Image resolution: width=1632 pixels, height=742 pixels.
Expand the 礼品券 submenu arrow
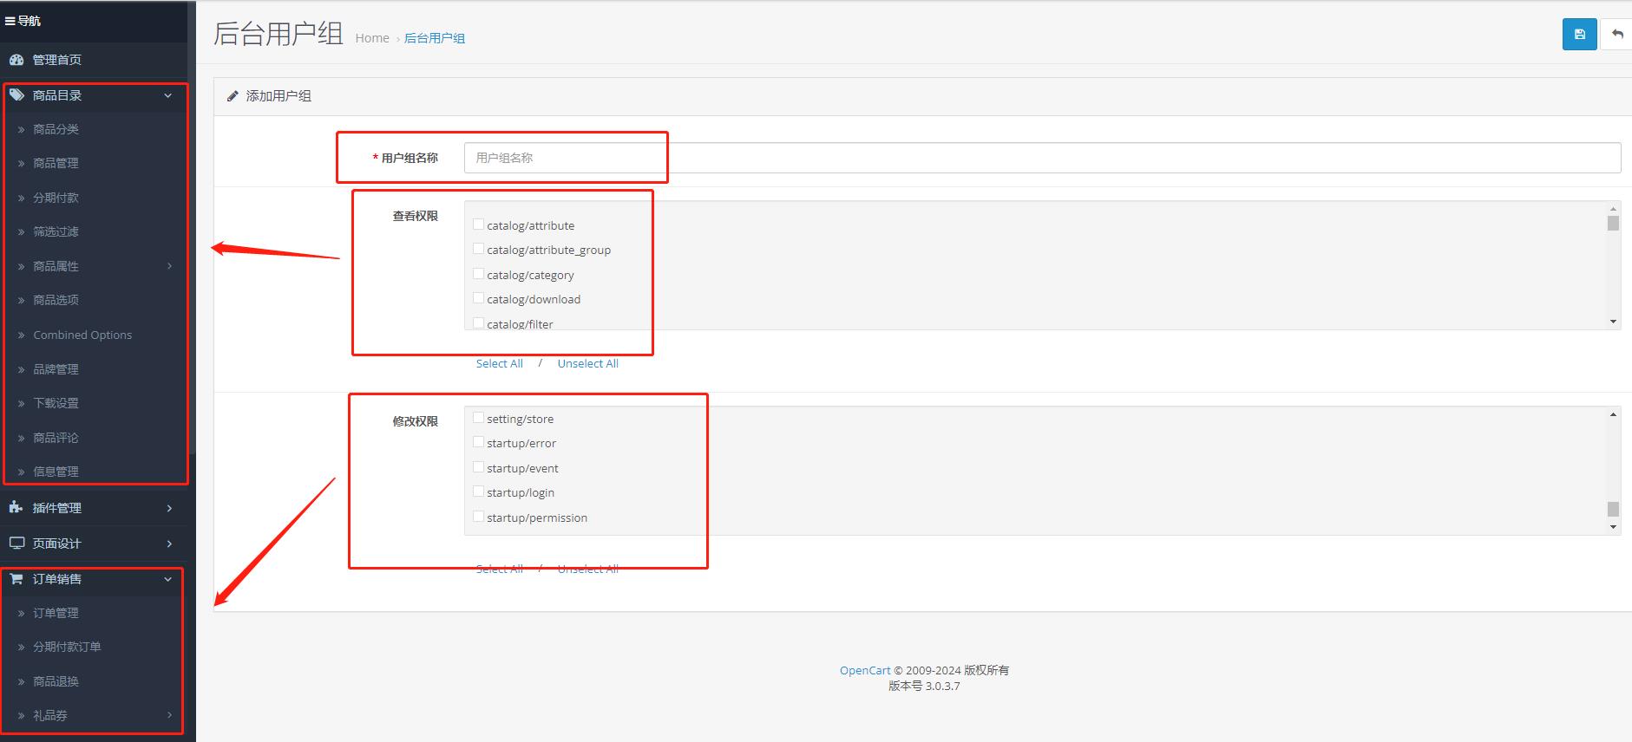point(169,715)
